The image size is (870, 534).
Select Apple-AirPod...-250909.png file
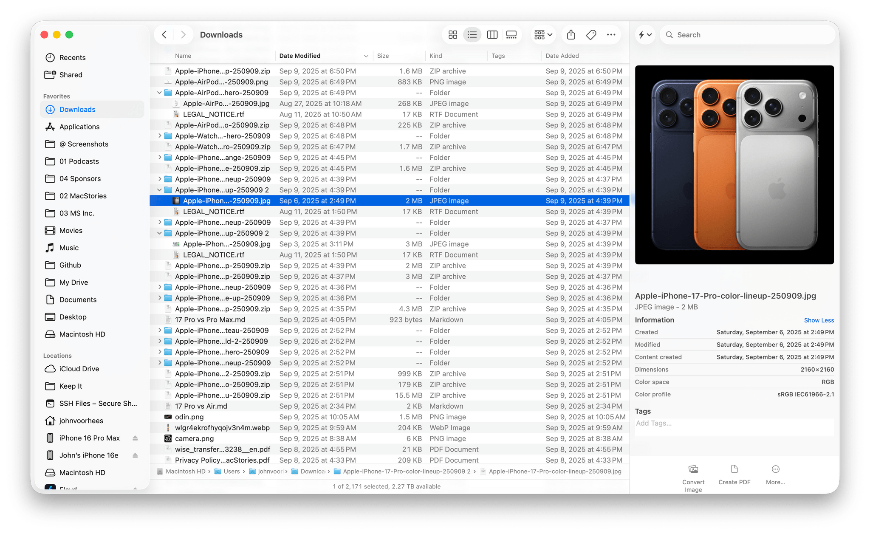pyautogui.click(x=389, y=82)
